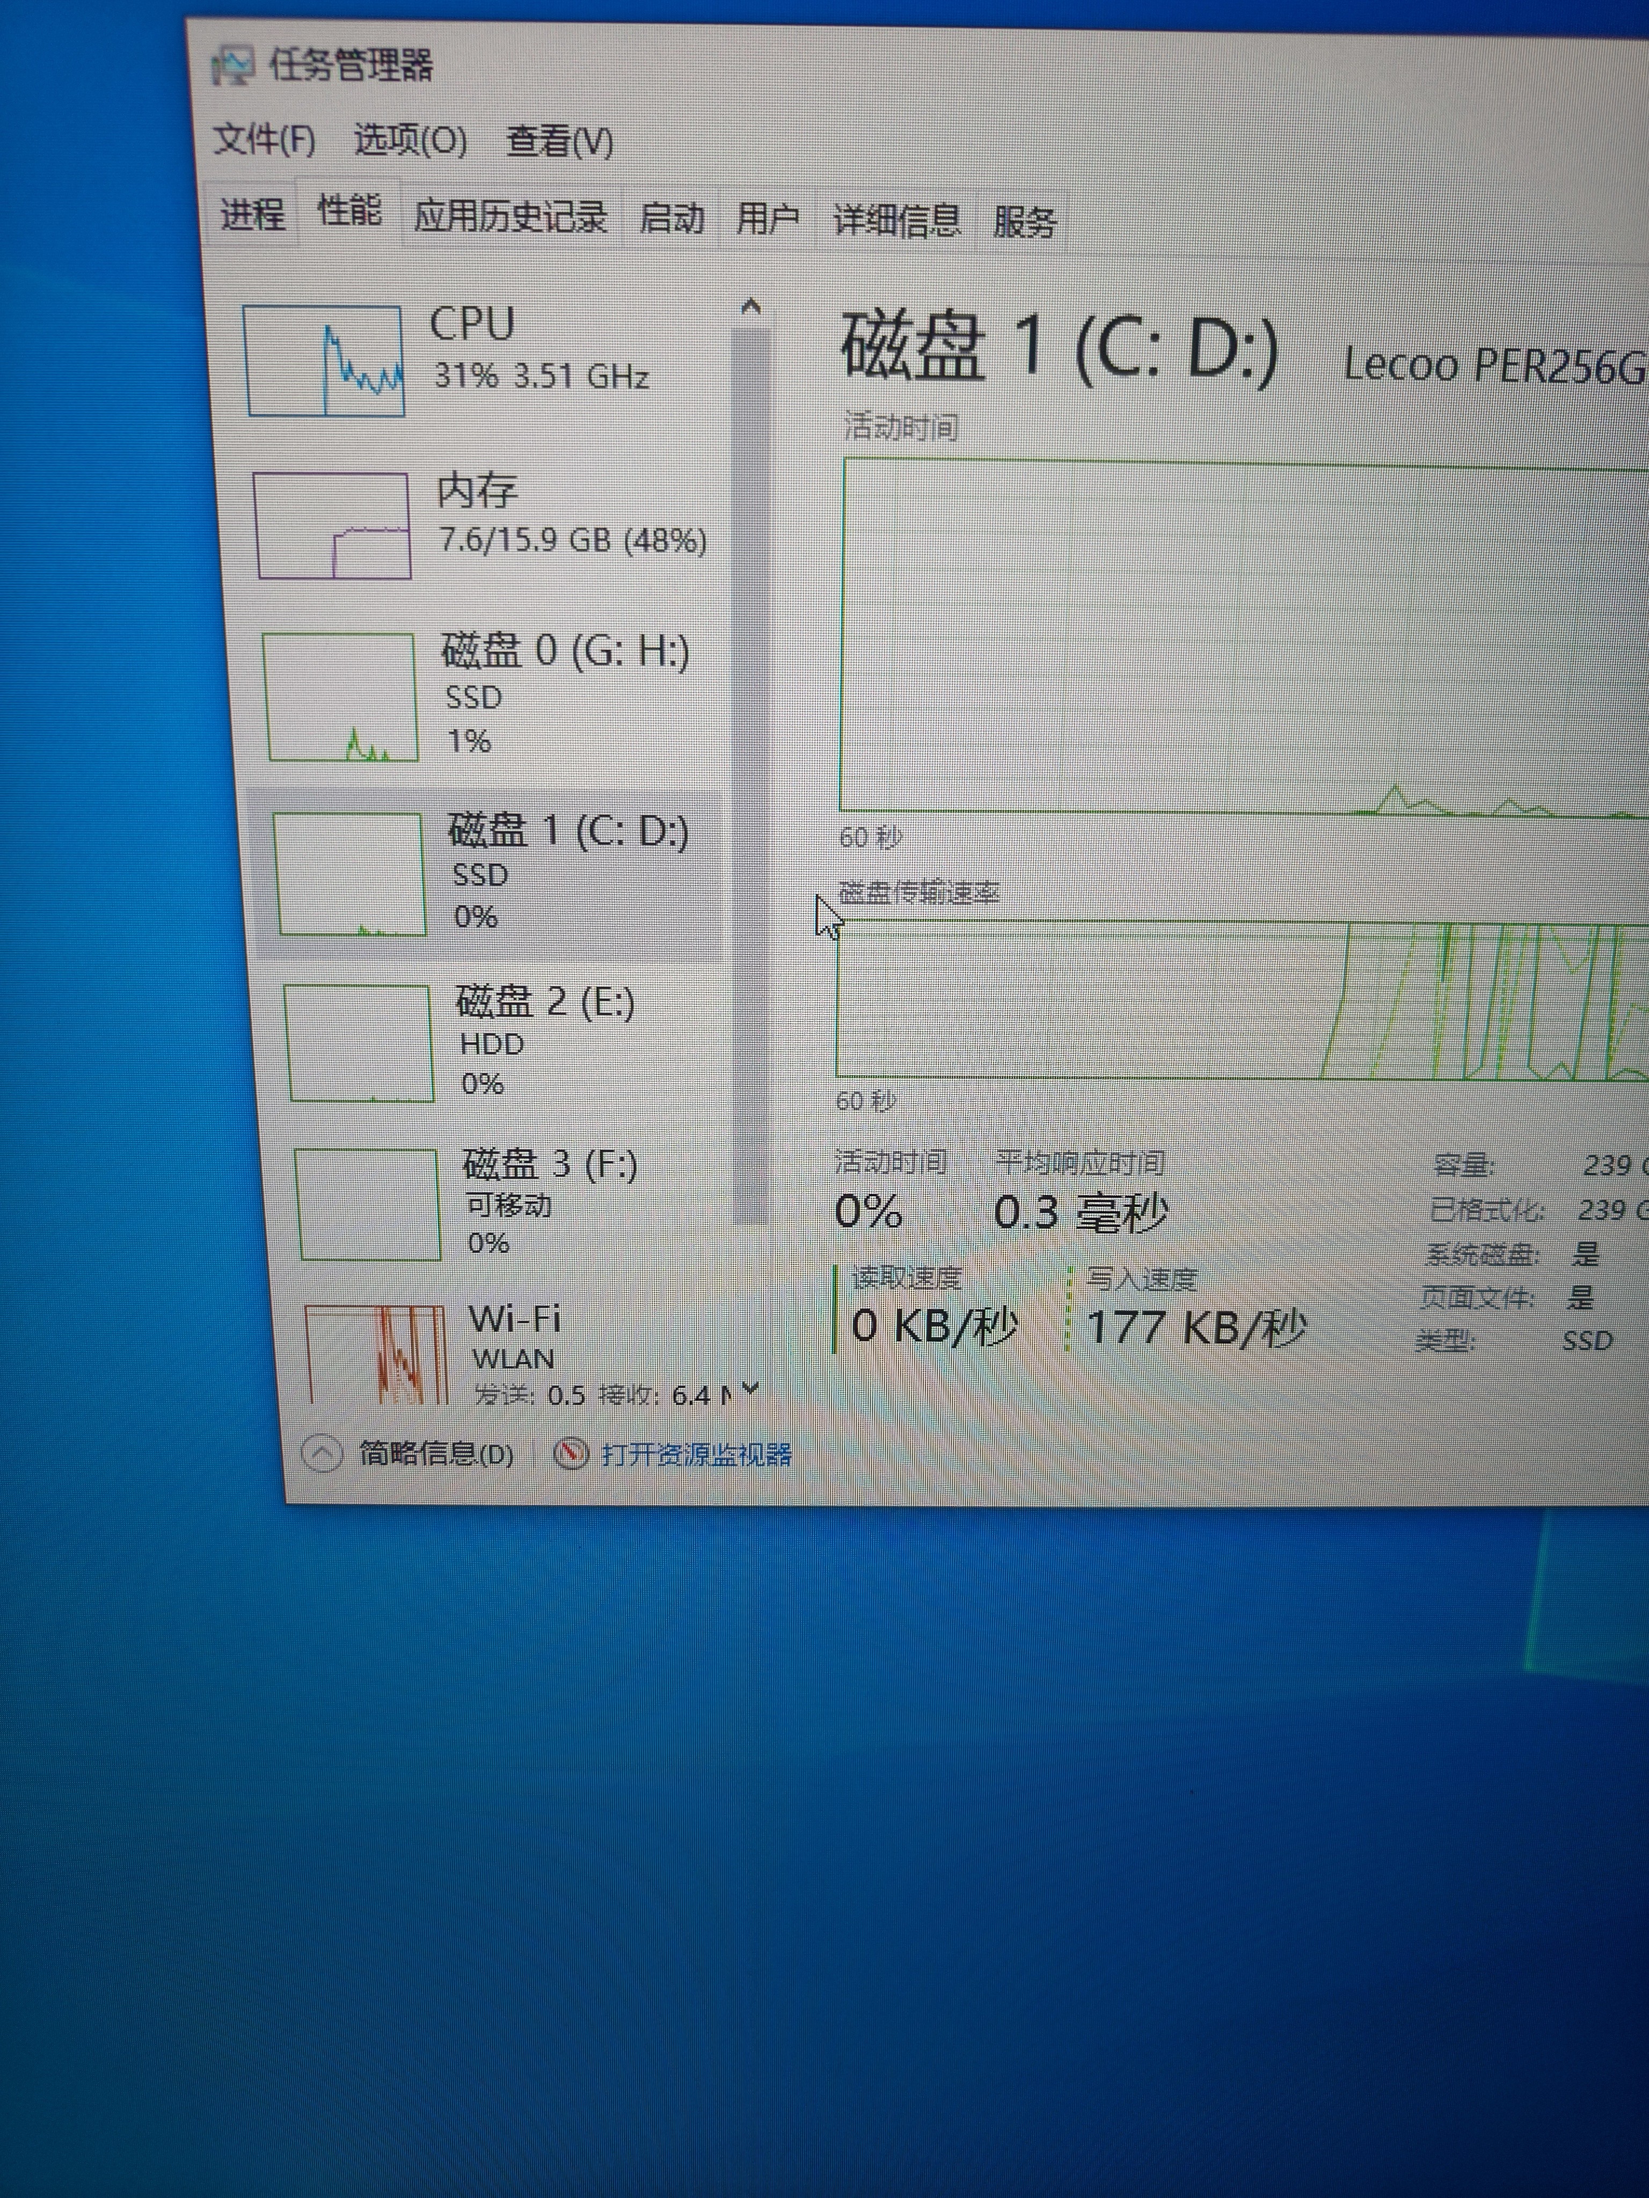Select the 磁盘 0 (G: H:) graph thumbnail

click(x=340, y=697)
